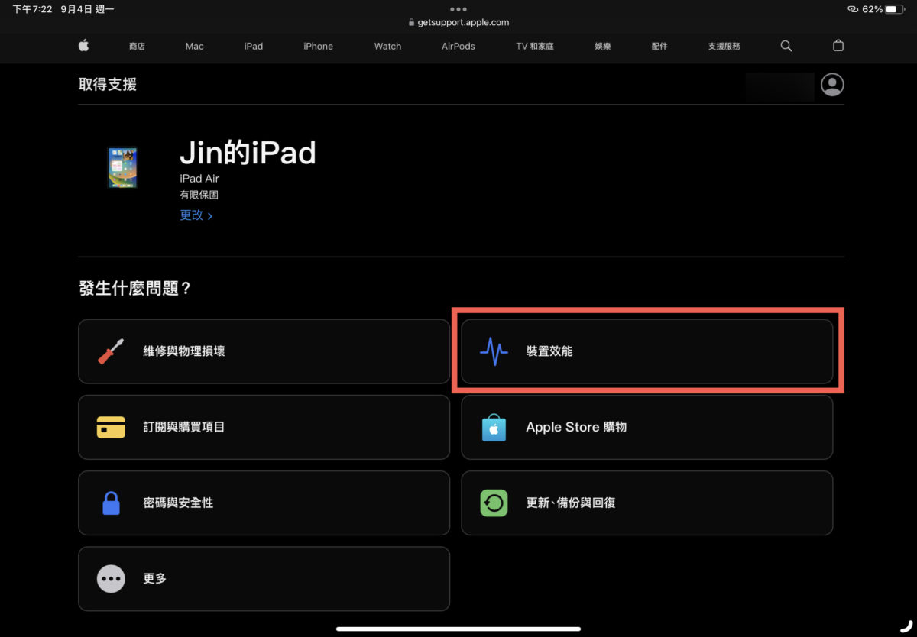Tap the battery indicator in status bar
Screen dimensions: 917x637
pyautogui.click(x=895, y=9)
